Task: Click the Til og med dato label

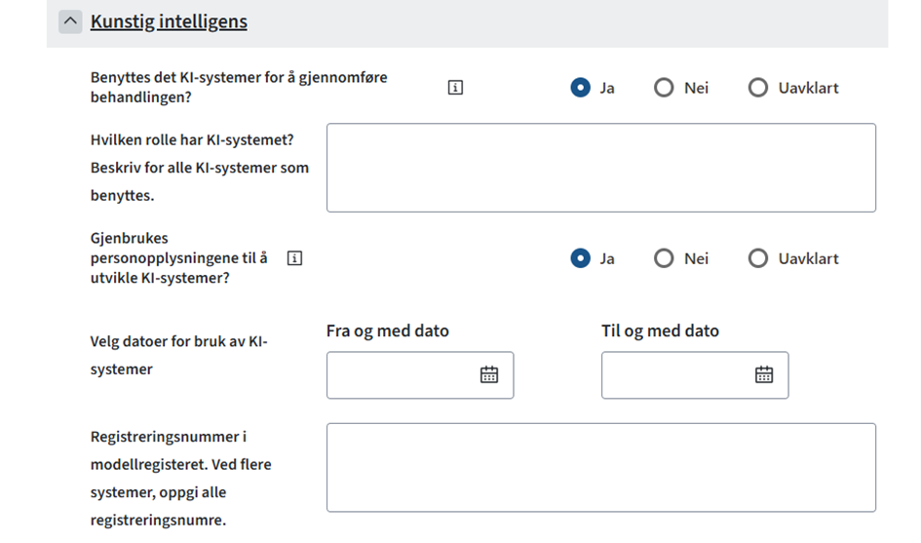Action: pyautogui.click(x=660, y=331)
